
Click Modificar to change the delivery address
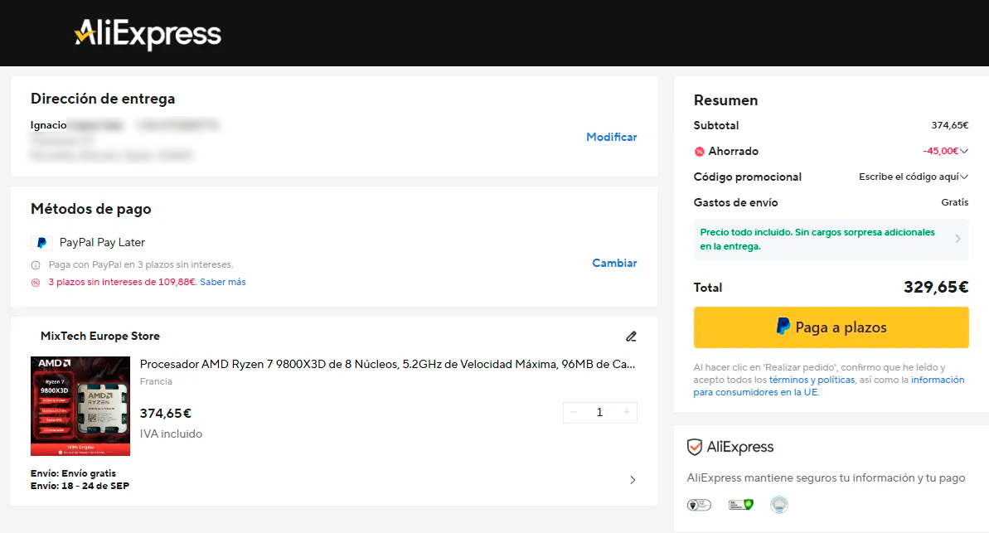point(611,137)
